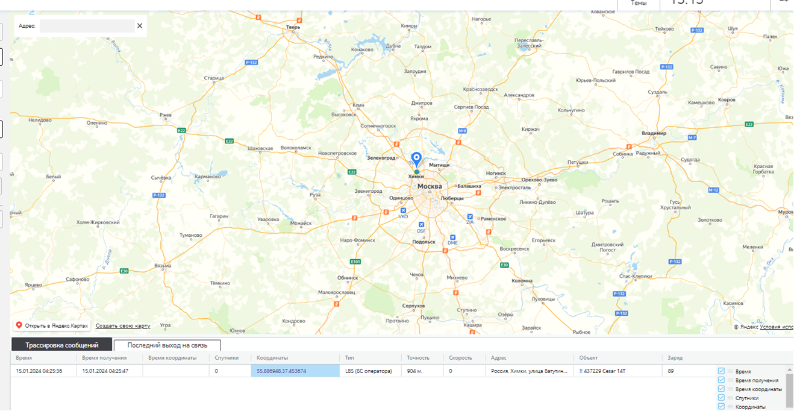Screen dimensions: 794x411
Task: Click the blue location pin over Химки
Action: (416, 160)
